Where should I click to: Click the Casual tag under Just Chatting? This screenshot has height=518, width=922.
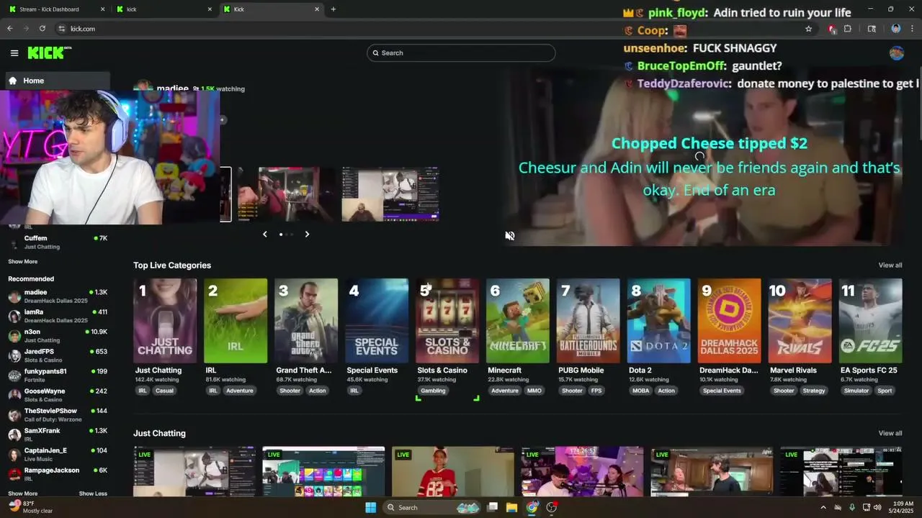click(x=164, y=391)
